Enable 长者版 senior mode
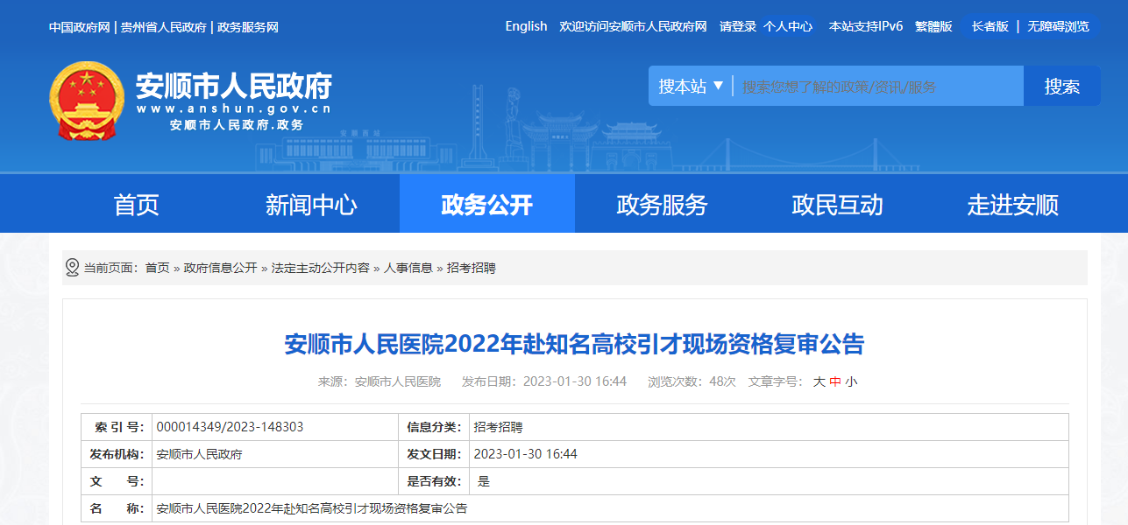The height and width of the screenshot is (525, 1128). coord(990,26)
